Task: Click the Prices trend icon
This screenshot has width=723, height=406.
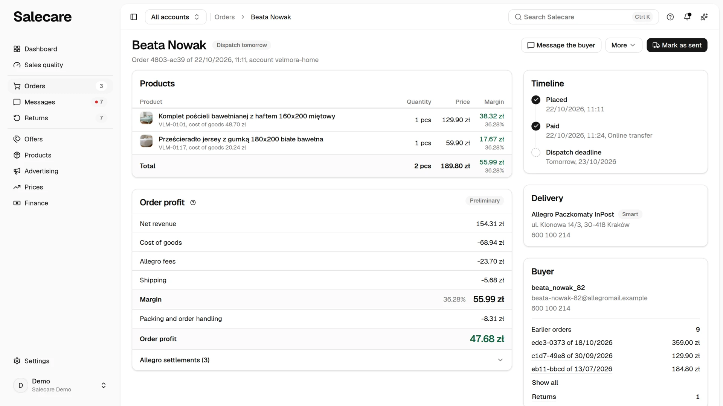Action: coord(17,187)
